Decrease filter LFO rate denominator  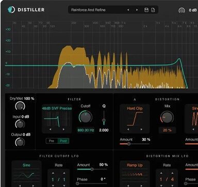click(64, 185)
